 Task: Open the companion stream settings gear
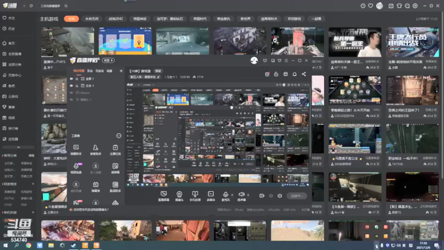pos(280,196)
